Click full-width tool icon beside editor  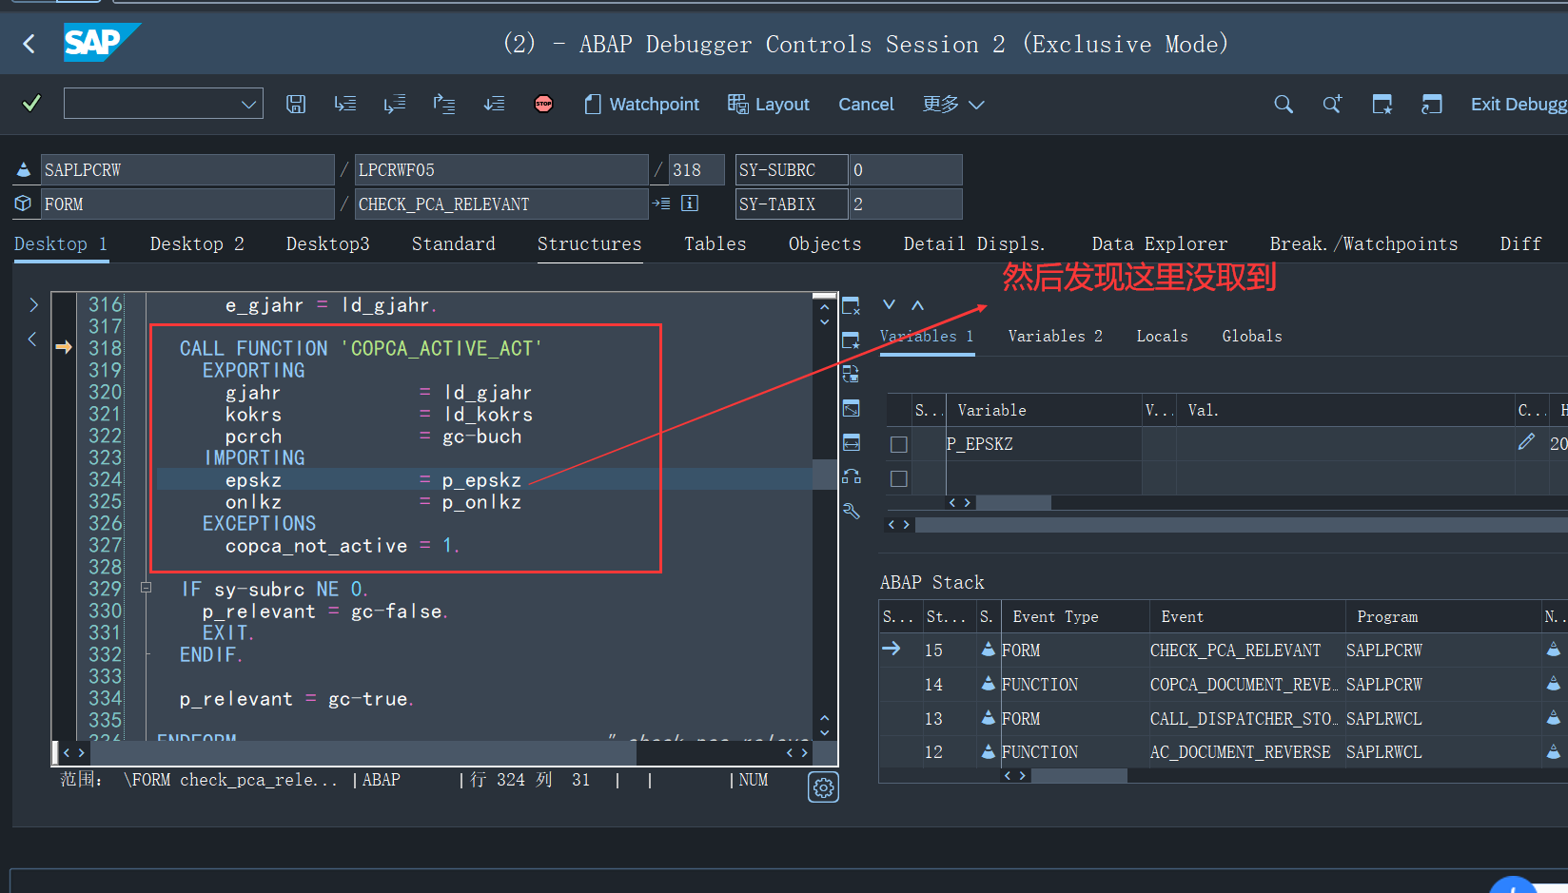(x=851, y=442)
